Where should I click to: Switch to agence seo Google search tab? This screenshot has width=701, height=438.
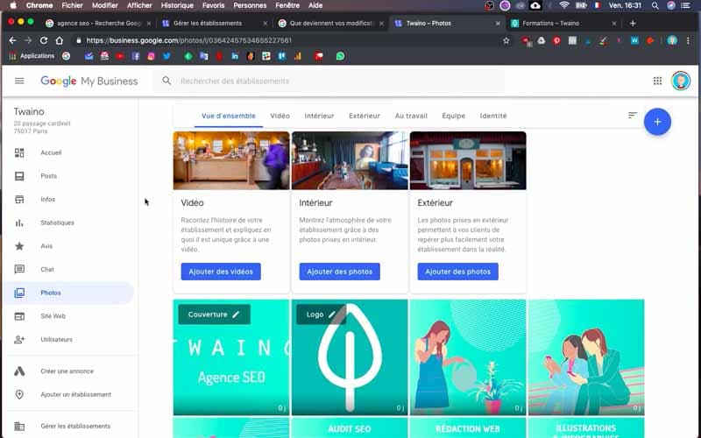pyautogui.click(x=97, y=24)
